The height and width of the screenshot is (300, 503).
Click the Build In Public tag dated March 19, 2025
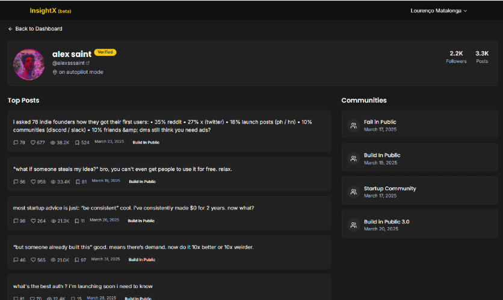tap(142, 182)
